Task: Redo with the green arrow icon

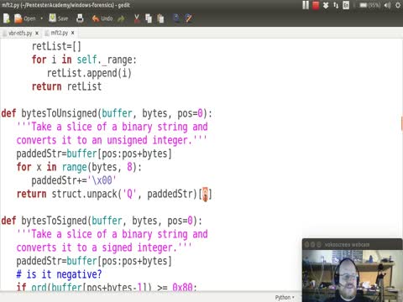Action: [x=121, y=18]
